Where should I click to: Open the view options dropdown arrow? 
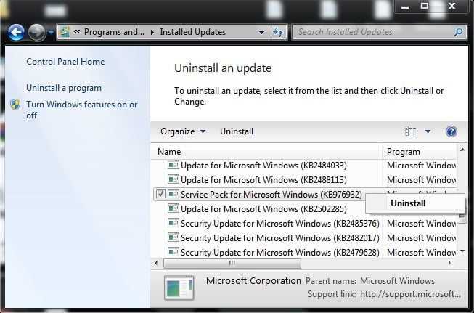coord(428,131)
